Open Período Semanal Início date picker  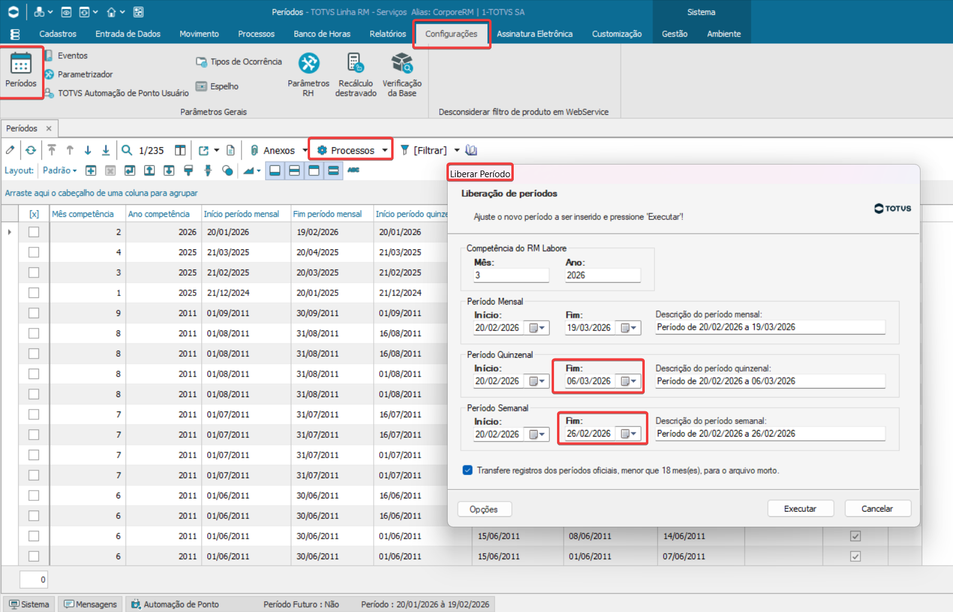pos(537,434)
